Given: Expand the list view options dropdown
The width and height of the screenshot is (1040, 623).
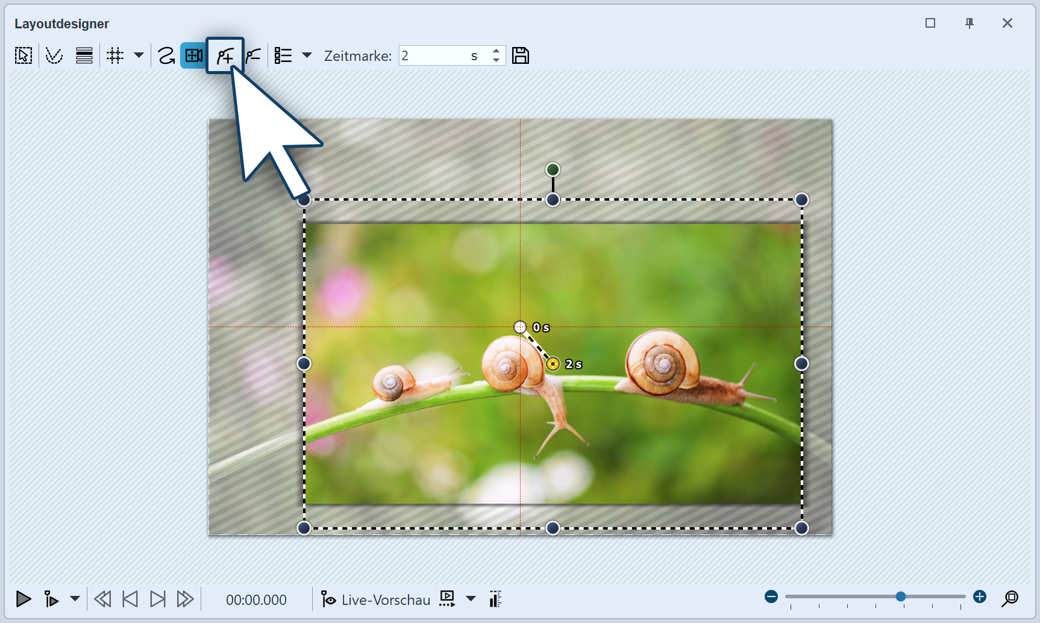Looking at the screenshot, I should pos(307,56).
